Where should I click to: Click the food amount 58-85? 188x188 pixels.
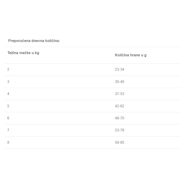(x=120, y=142)
